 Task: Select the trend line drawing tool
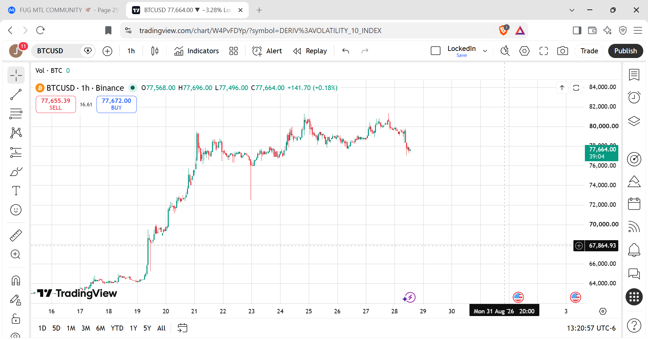point(16,95)
